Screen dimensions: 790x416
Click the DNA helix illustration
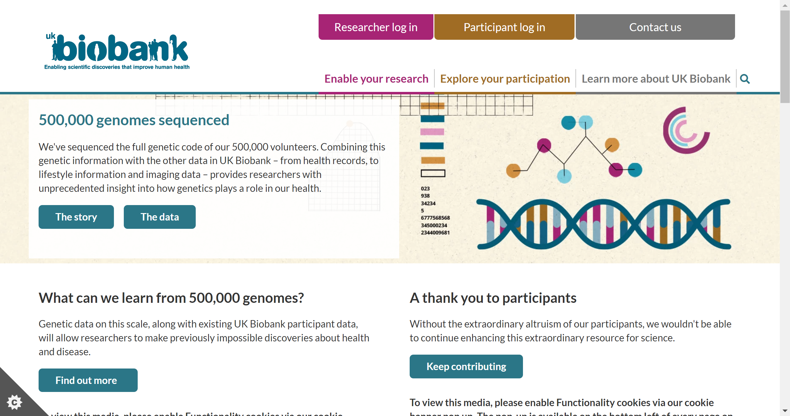pyautogui.click(x=603, y=224)
